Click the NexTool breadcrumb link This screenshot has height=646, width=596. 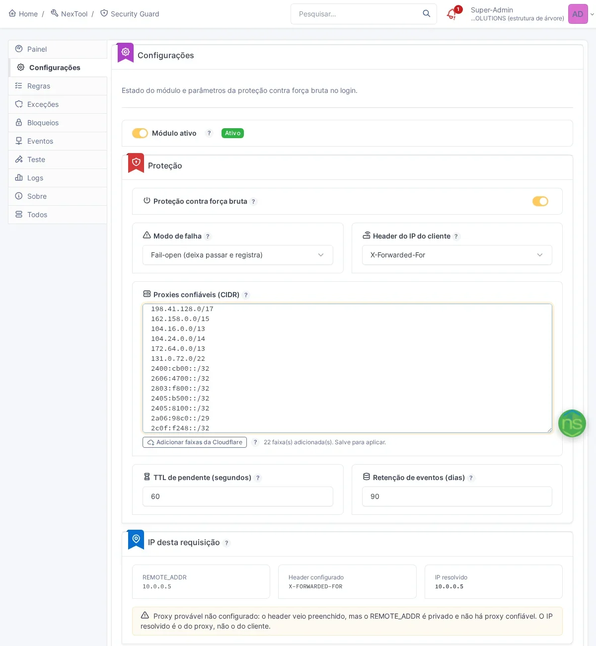click(x=69, y=14)
